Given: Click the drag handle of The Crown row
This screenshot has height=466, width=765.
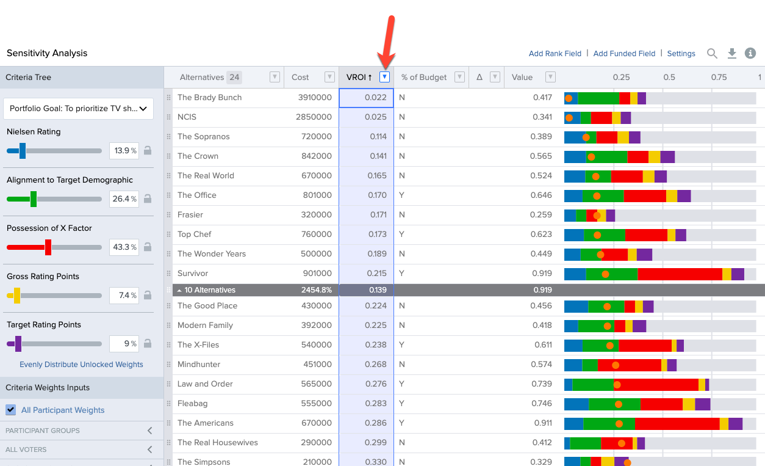Looking at the screenshot, I should coord(168,156).
